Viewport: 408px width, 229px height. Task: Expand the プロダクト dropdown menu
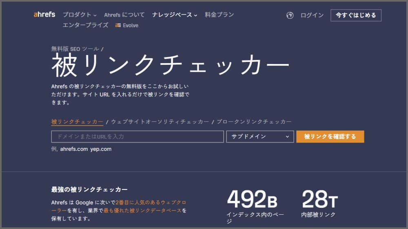[80, 15]
